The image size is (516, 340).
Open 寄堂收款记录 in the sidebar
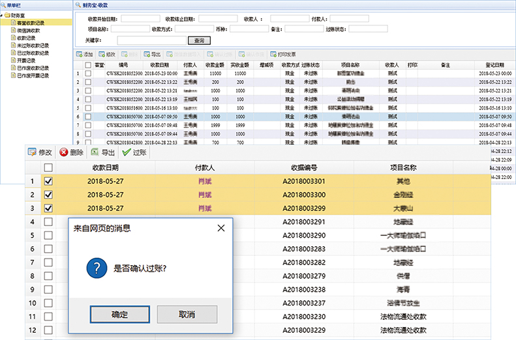pos(31,23)
